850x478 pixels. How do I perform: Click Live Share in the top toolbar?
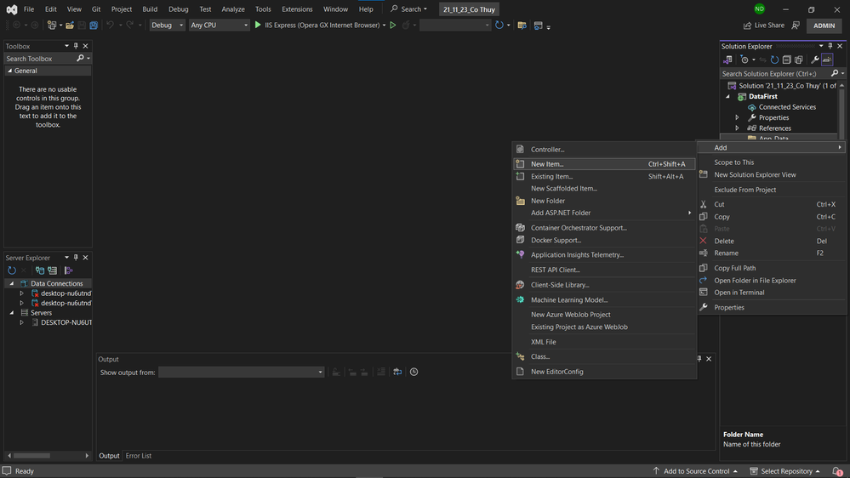(x=764, y=26)
